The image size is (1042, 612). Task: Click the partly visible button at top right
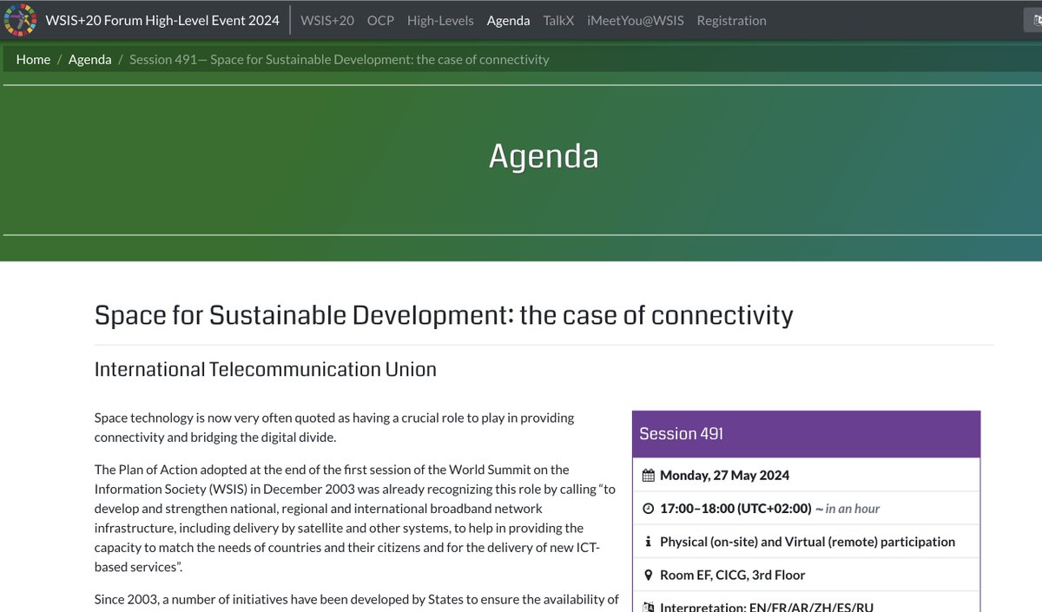[1032, 20]
